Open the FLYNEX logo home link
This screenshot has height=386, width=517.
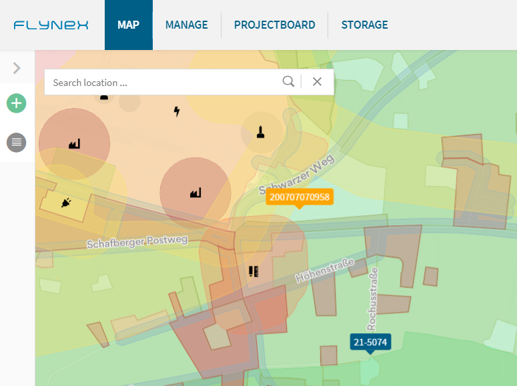[x=51, y=25]
